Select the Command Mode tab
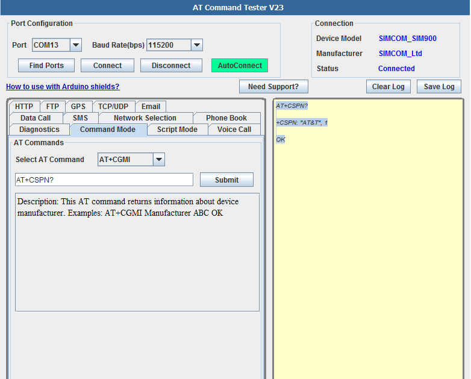The image size is (471, 379). [108, 130]
